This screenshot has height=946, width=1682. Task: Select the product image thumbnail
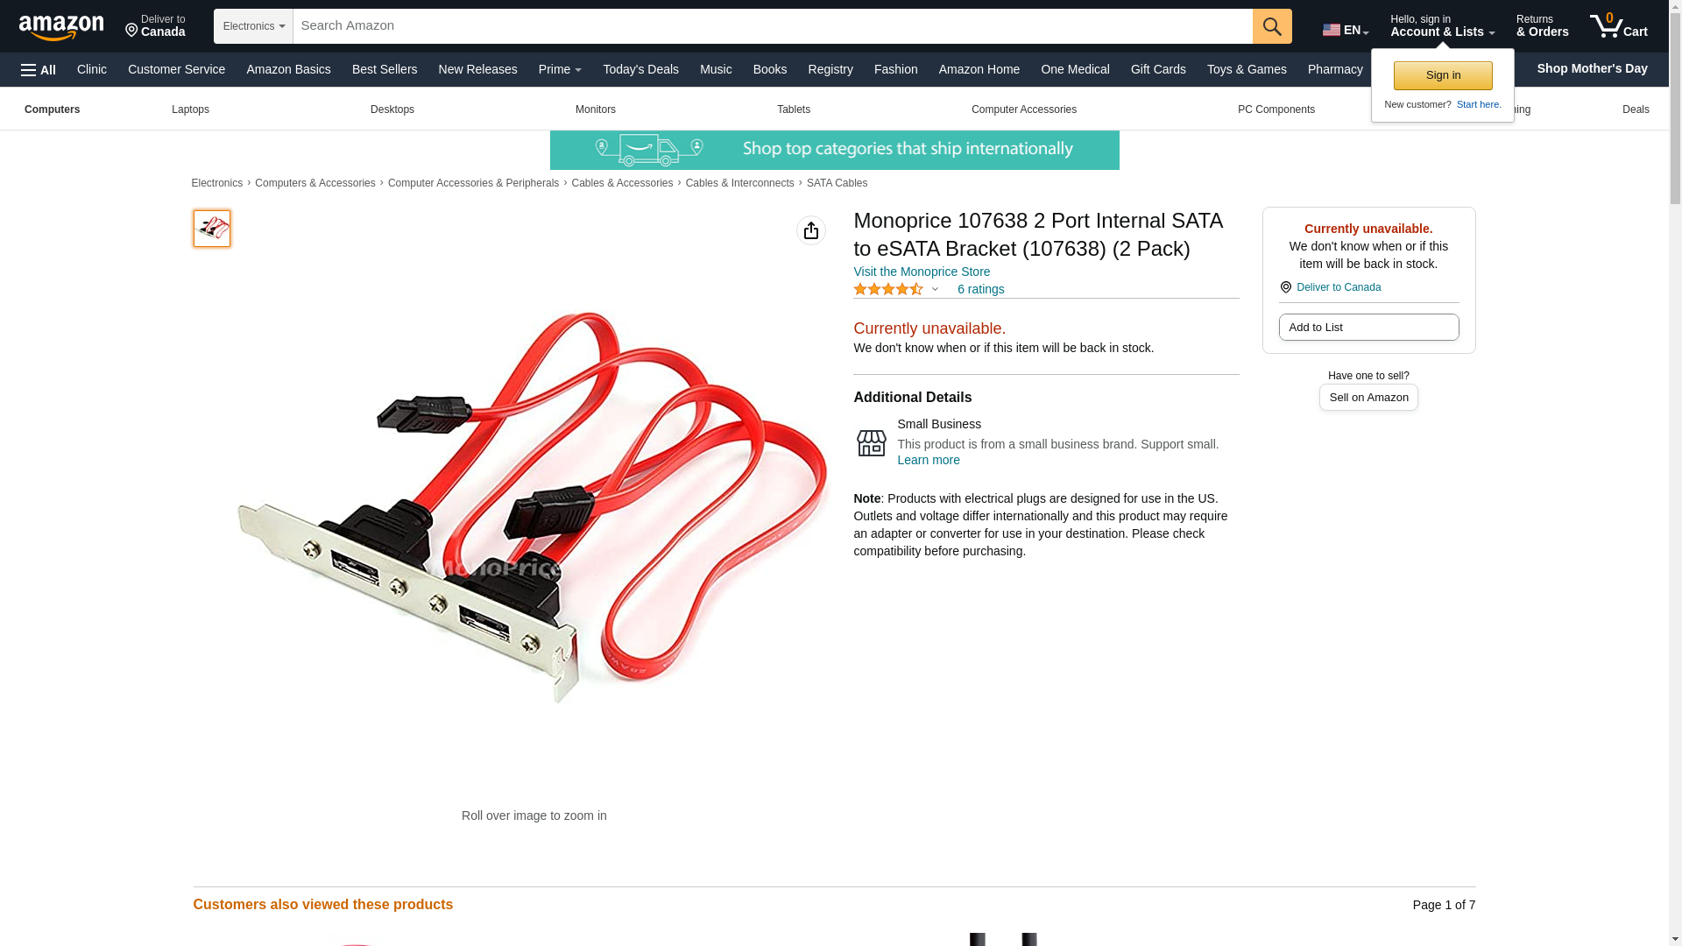212,229
